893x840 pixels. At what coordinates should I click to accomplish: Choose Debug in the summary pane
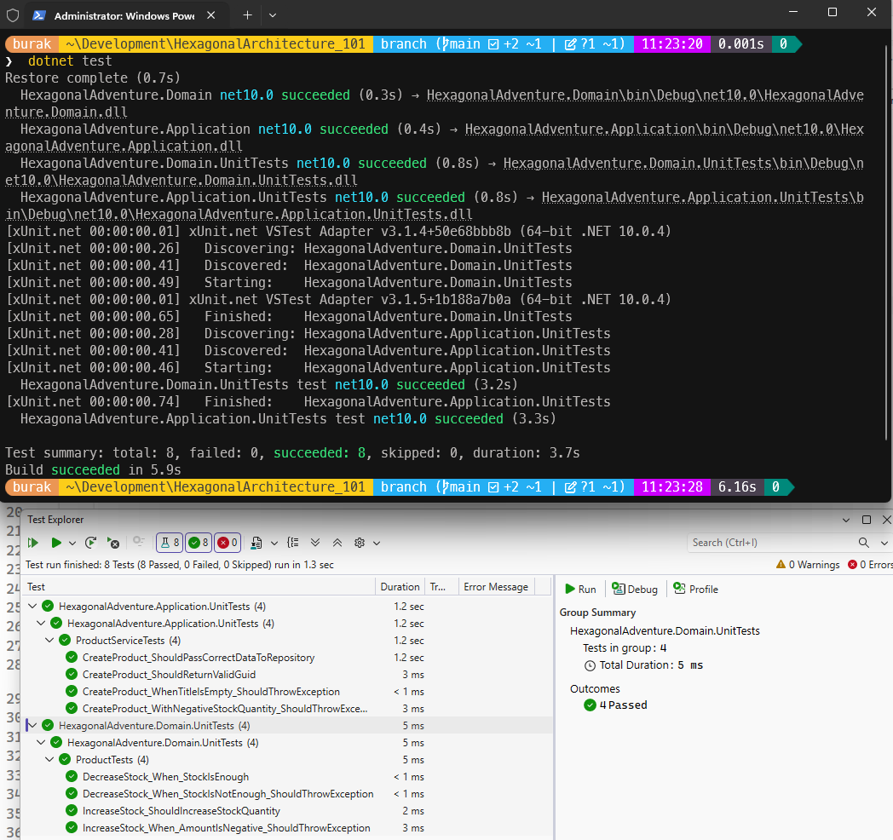(634, 589)
